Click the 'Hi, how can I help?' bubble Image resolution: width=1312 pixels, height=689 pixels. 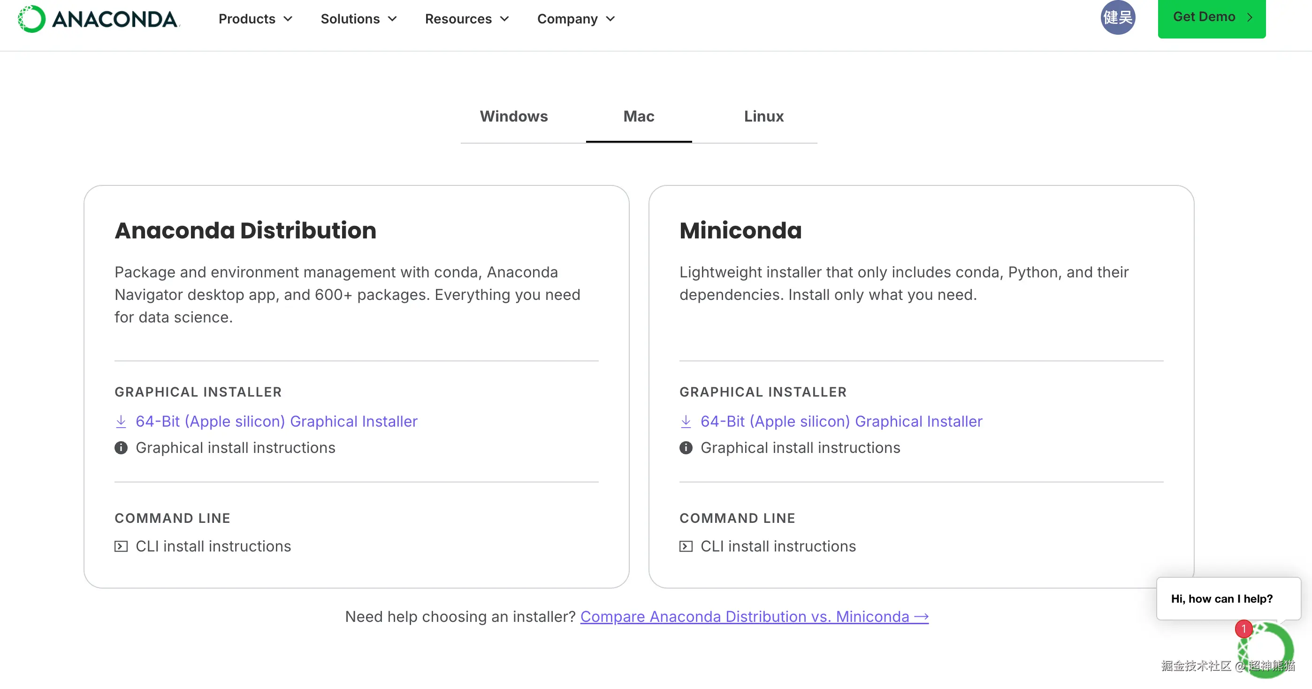1228,598
